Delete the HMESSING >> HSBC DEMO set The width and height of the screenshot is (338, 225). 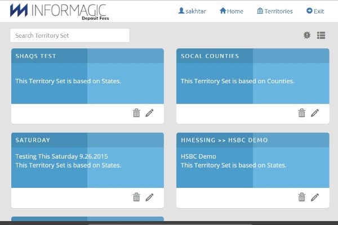(x=301, y=197)
